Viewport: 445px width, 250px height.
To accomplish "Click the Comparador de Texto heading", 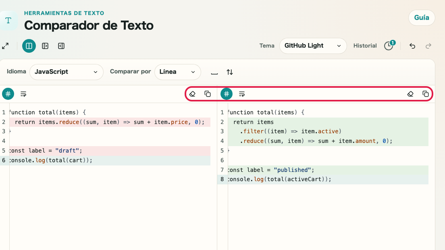I will [89, 25].
